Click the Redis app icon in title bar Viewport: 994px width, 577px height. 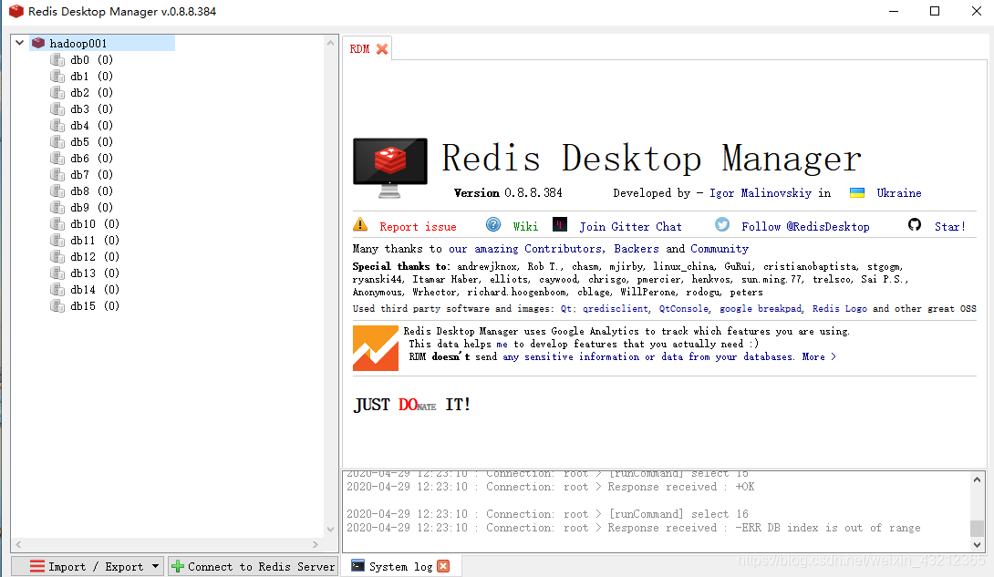click(x=16, y=12)
